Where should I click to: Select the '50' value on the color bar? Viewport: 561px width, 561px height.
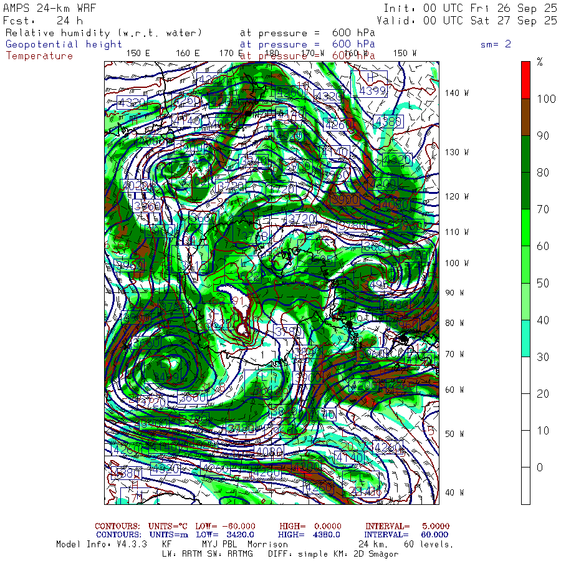point(543,283)
